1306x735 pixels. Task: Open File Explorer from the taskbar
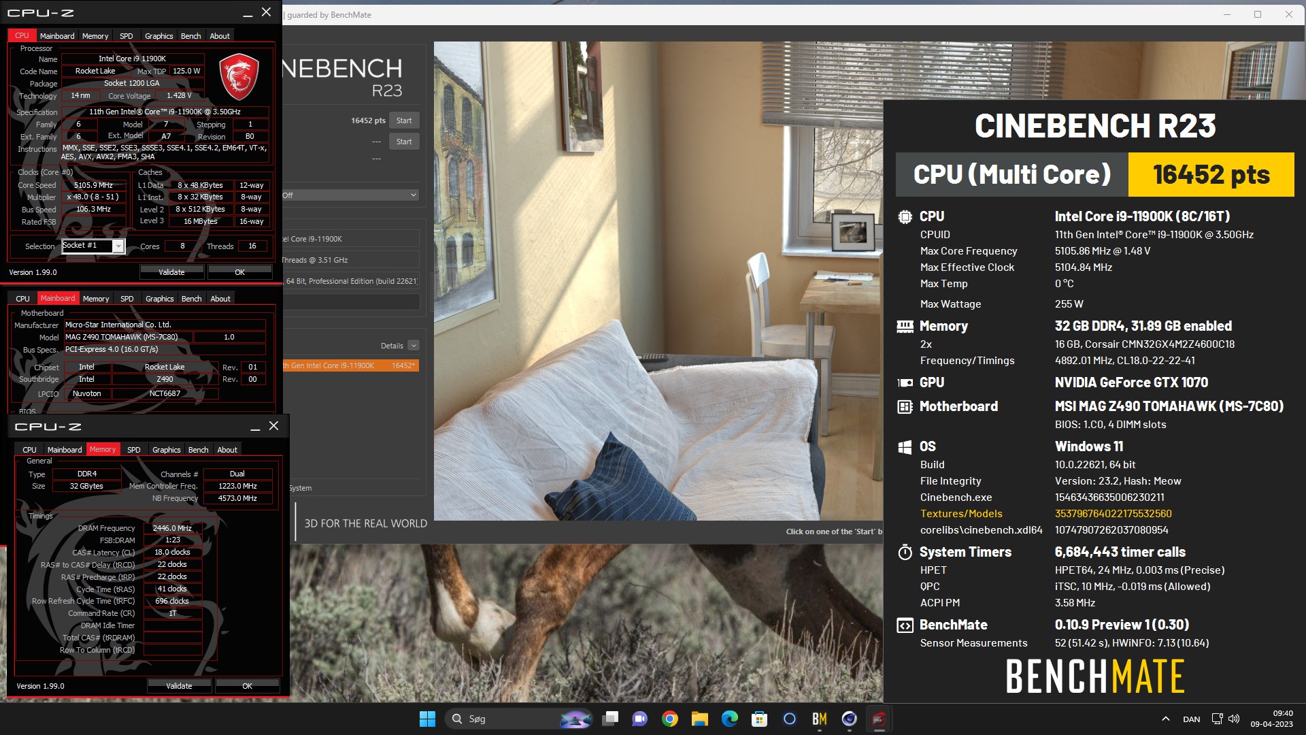click(x=700, y=719)
